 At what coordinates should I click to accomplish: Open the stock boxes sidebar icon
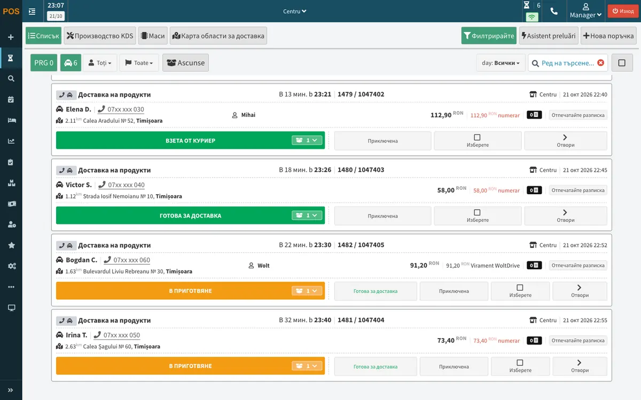click(11, 183)
